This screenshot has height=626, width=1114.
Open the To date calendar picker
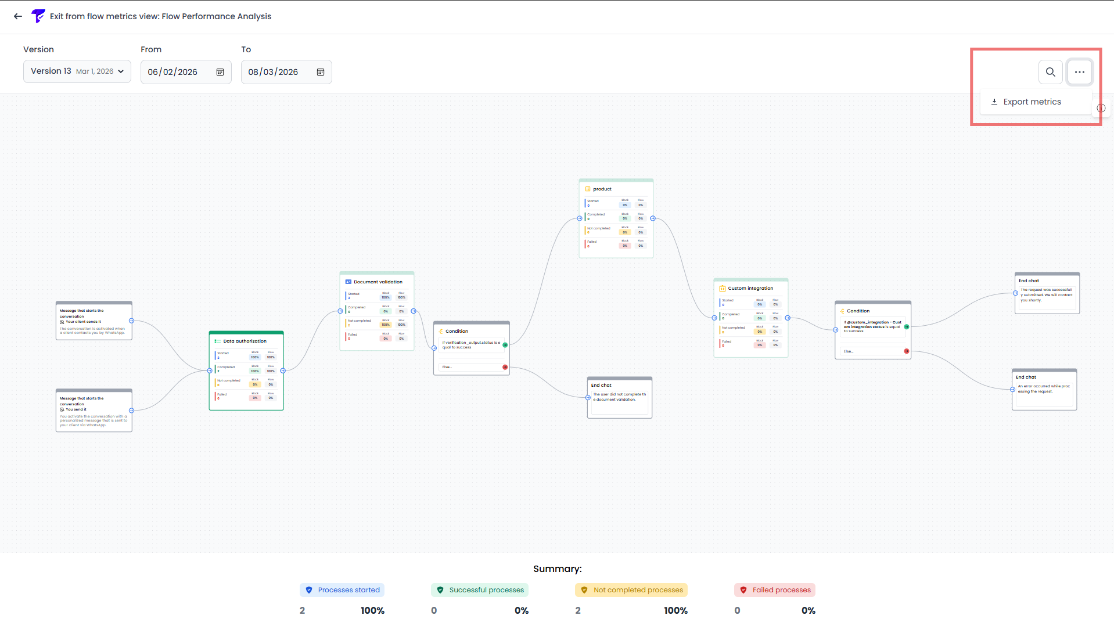(320, 72)
